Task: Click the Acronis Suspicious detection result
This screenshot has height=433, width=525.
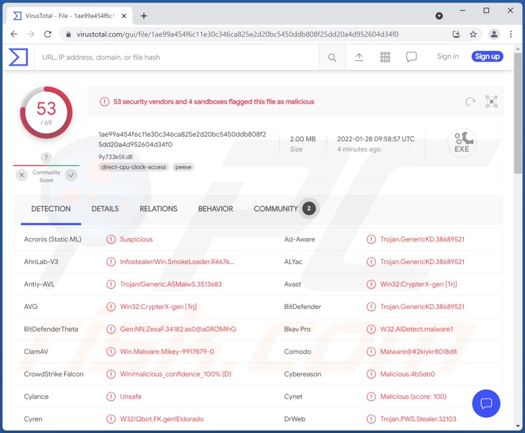Action: coord(136,239)
